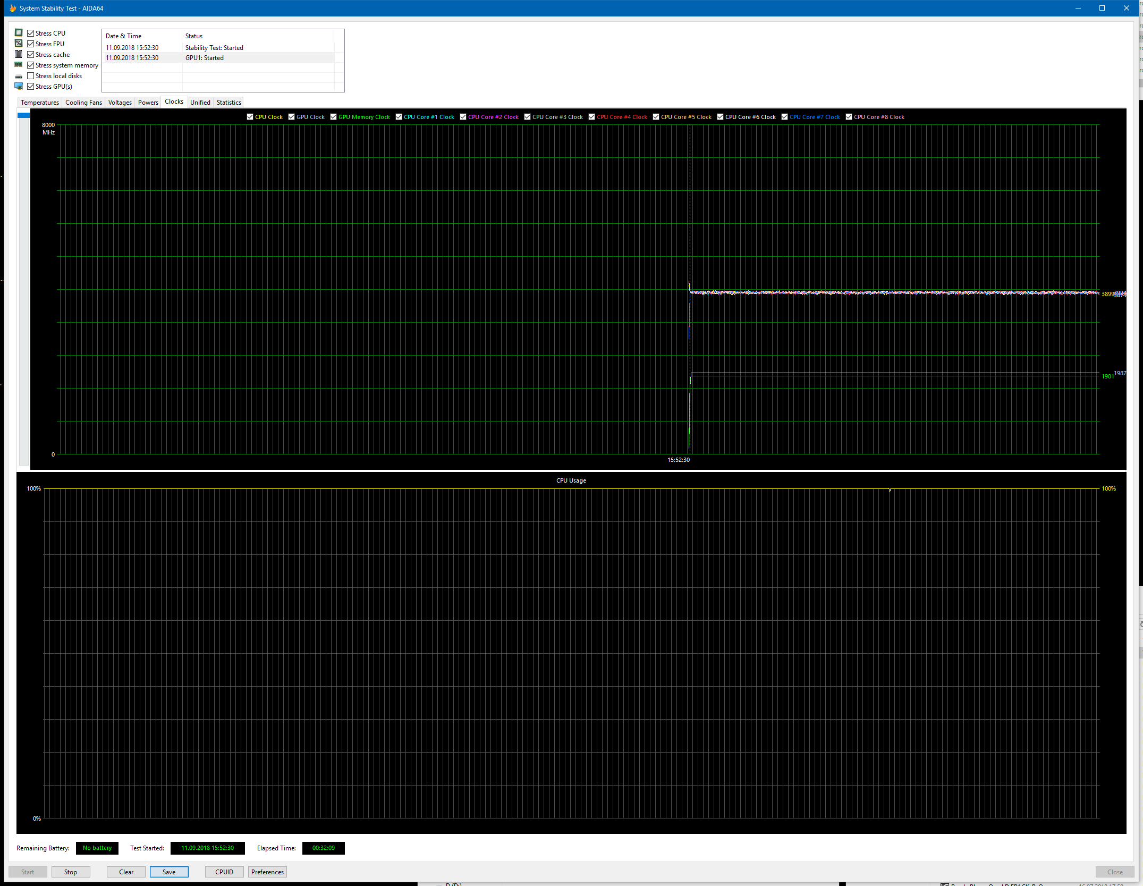
Task: Open the CPUID panel button
Action: pos(224,872)
